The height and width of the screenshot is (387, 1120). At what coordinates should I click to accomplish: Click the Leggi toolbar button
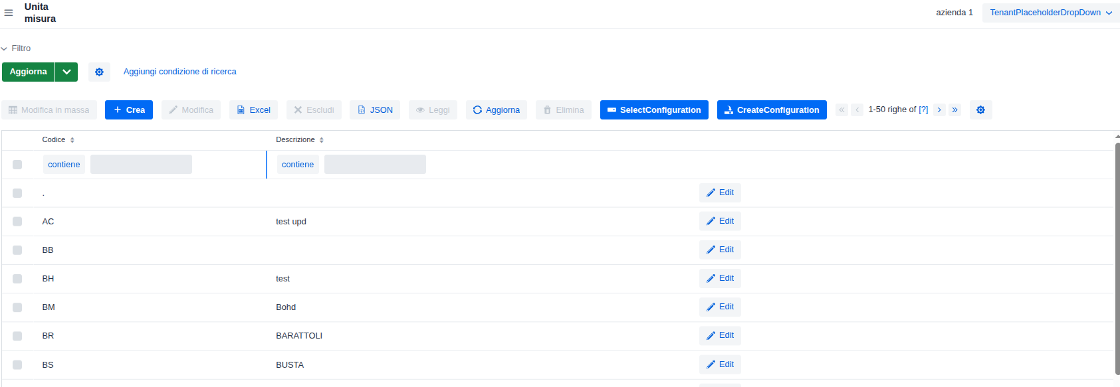[433, 110]
